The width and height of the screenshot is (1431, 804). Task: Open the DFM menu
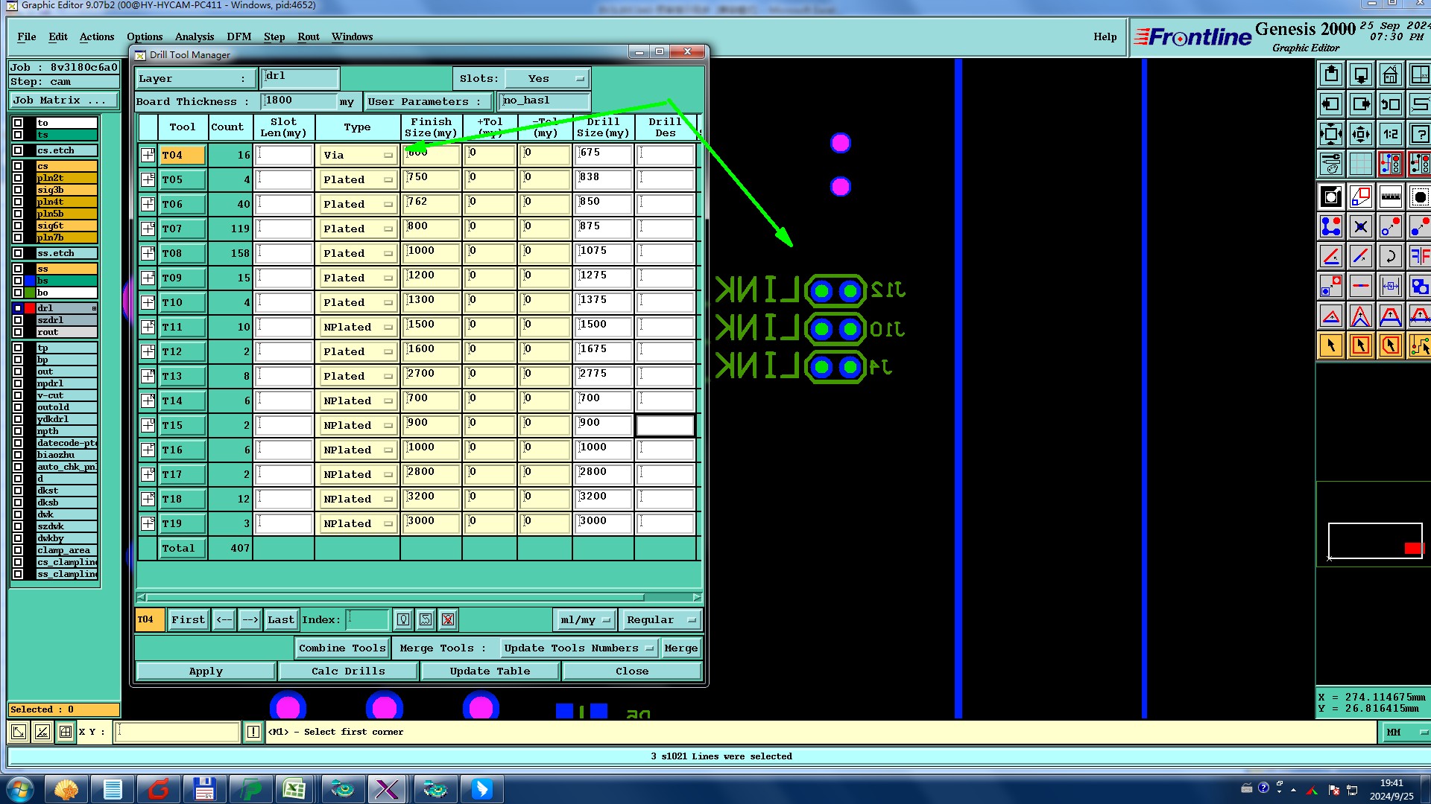pyautogui.click(x=238, y=36)
